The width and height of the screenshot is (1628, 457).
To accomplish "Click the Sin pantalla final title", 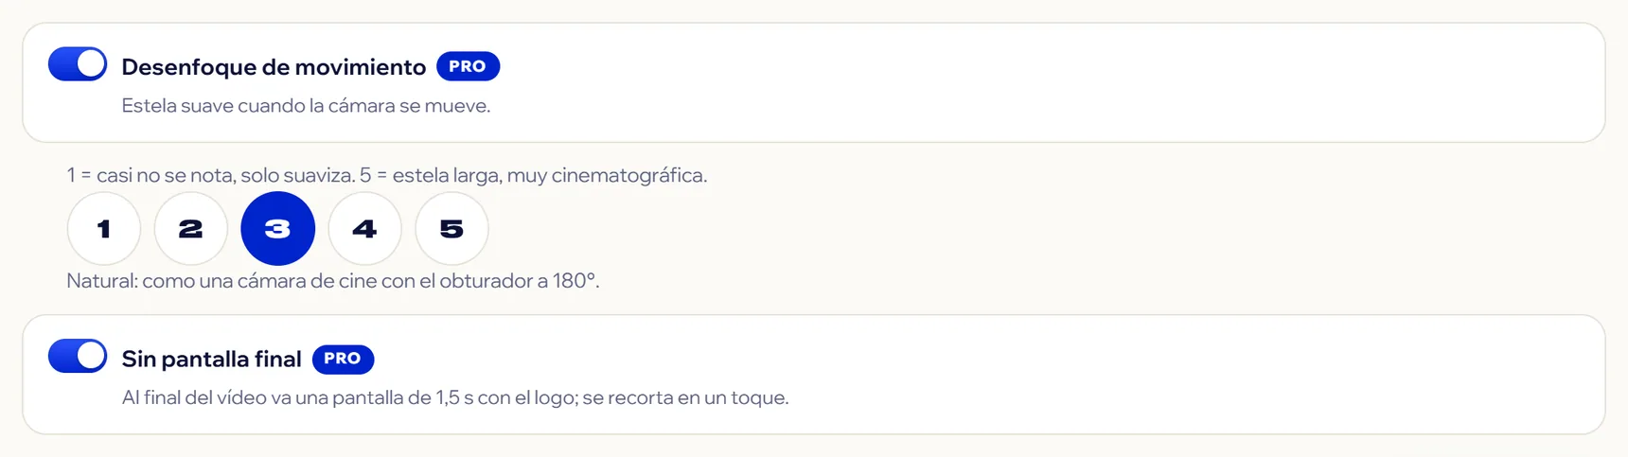I will (x=211, y=360).
